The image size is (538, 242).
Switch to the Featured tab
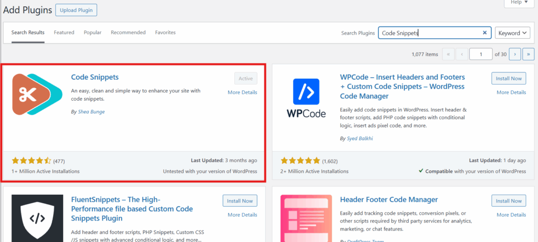point(64,33)
